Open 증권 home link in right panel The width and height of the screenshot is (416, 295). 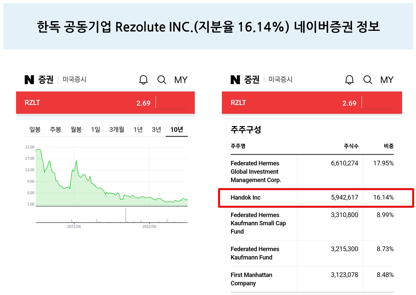click(252, 79)
